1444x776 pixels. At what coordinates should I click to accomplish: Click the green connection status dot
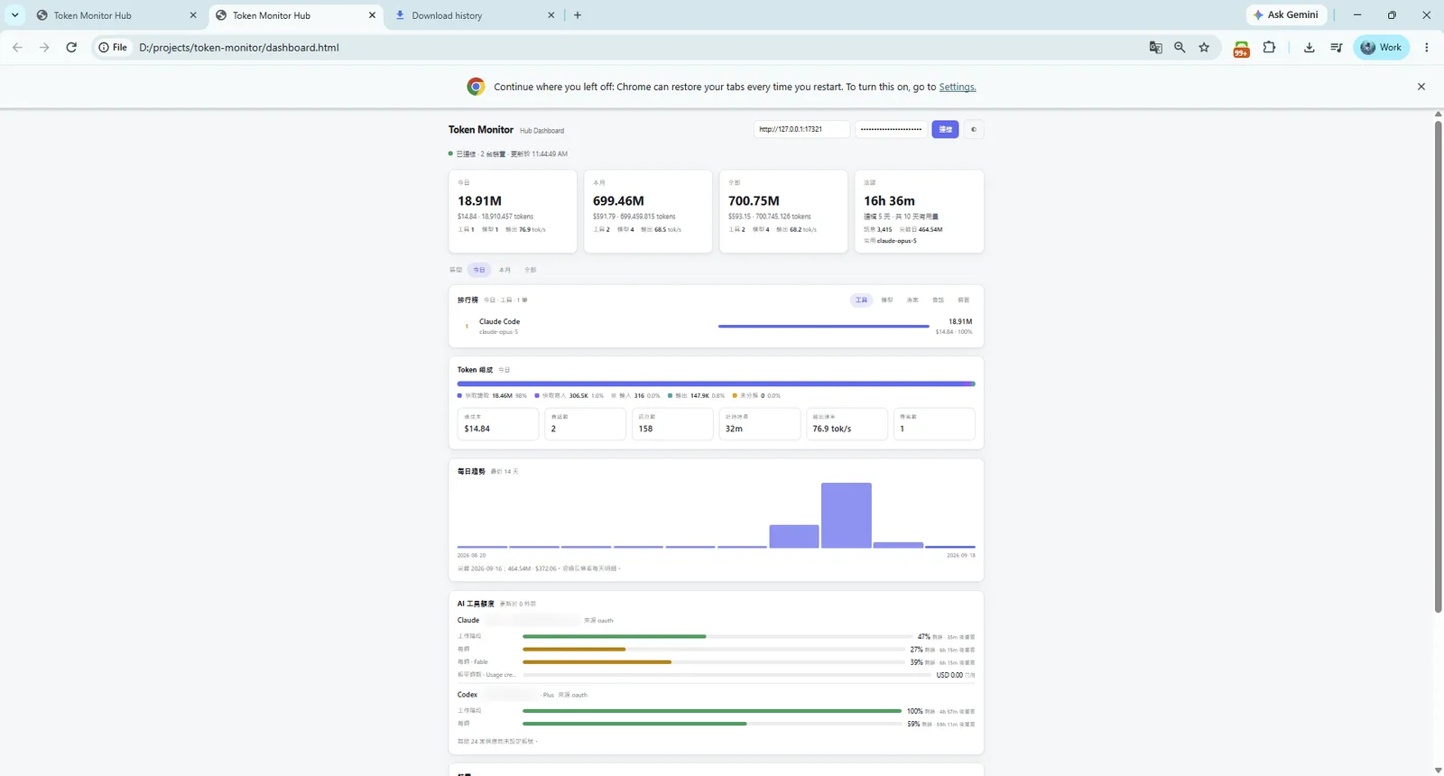[450, 153]
